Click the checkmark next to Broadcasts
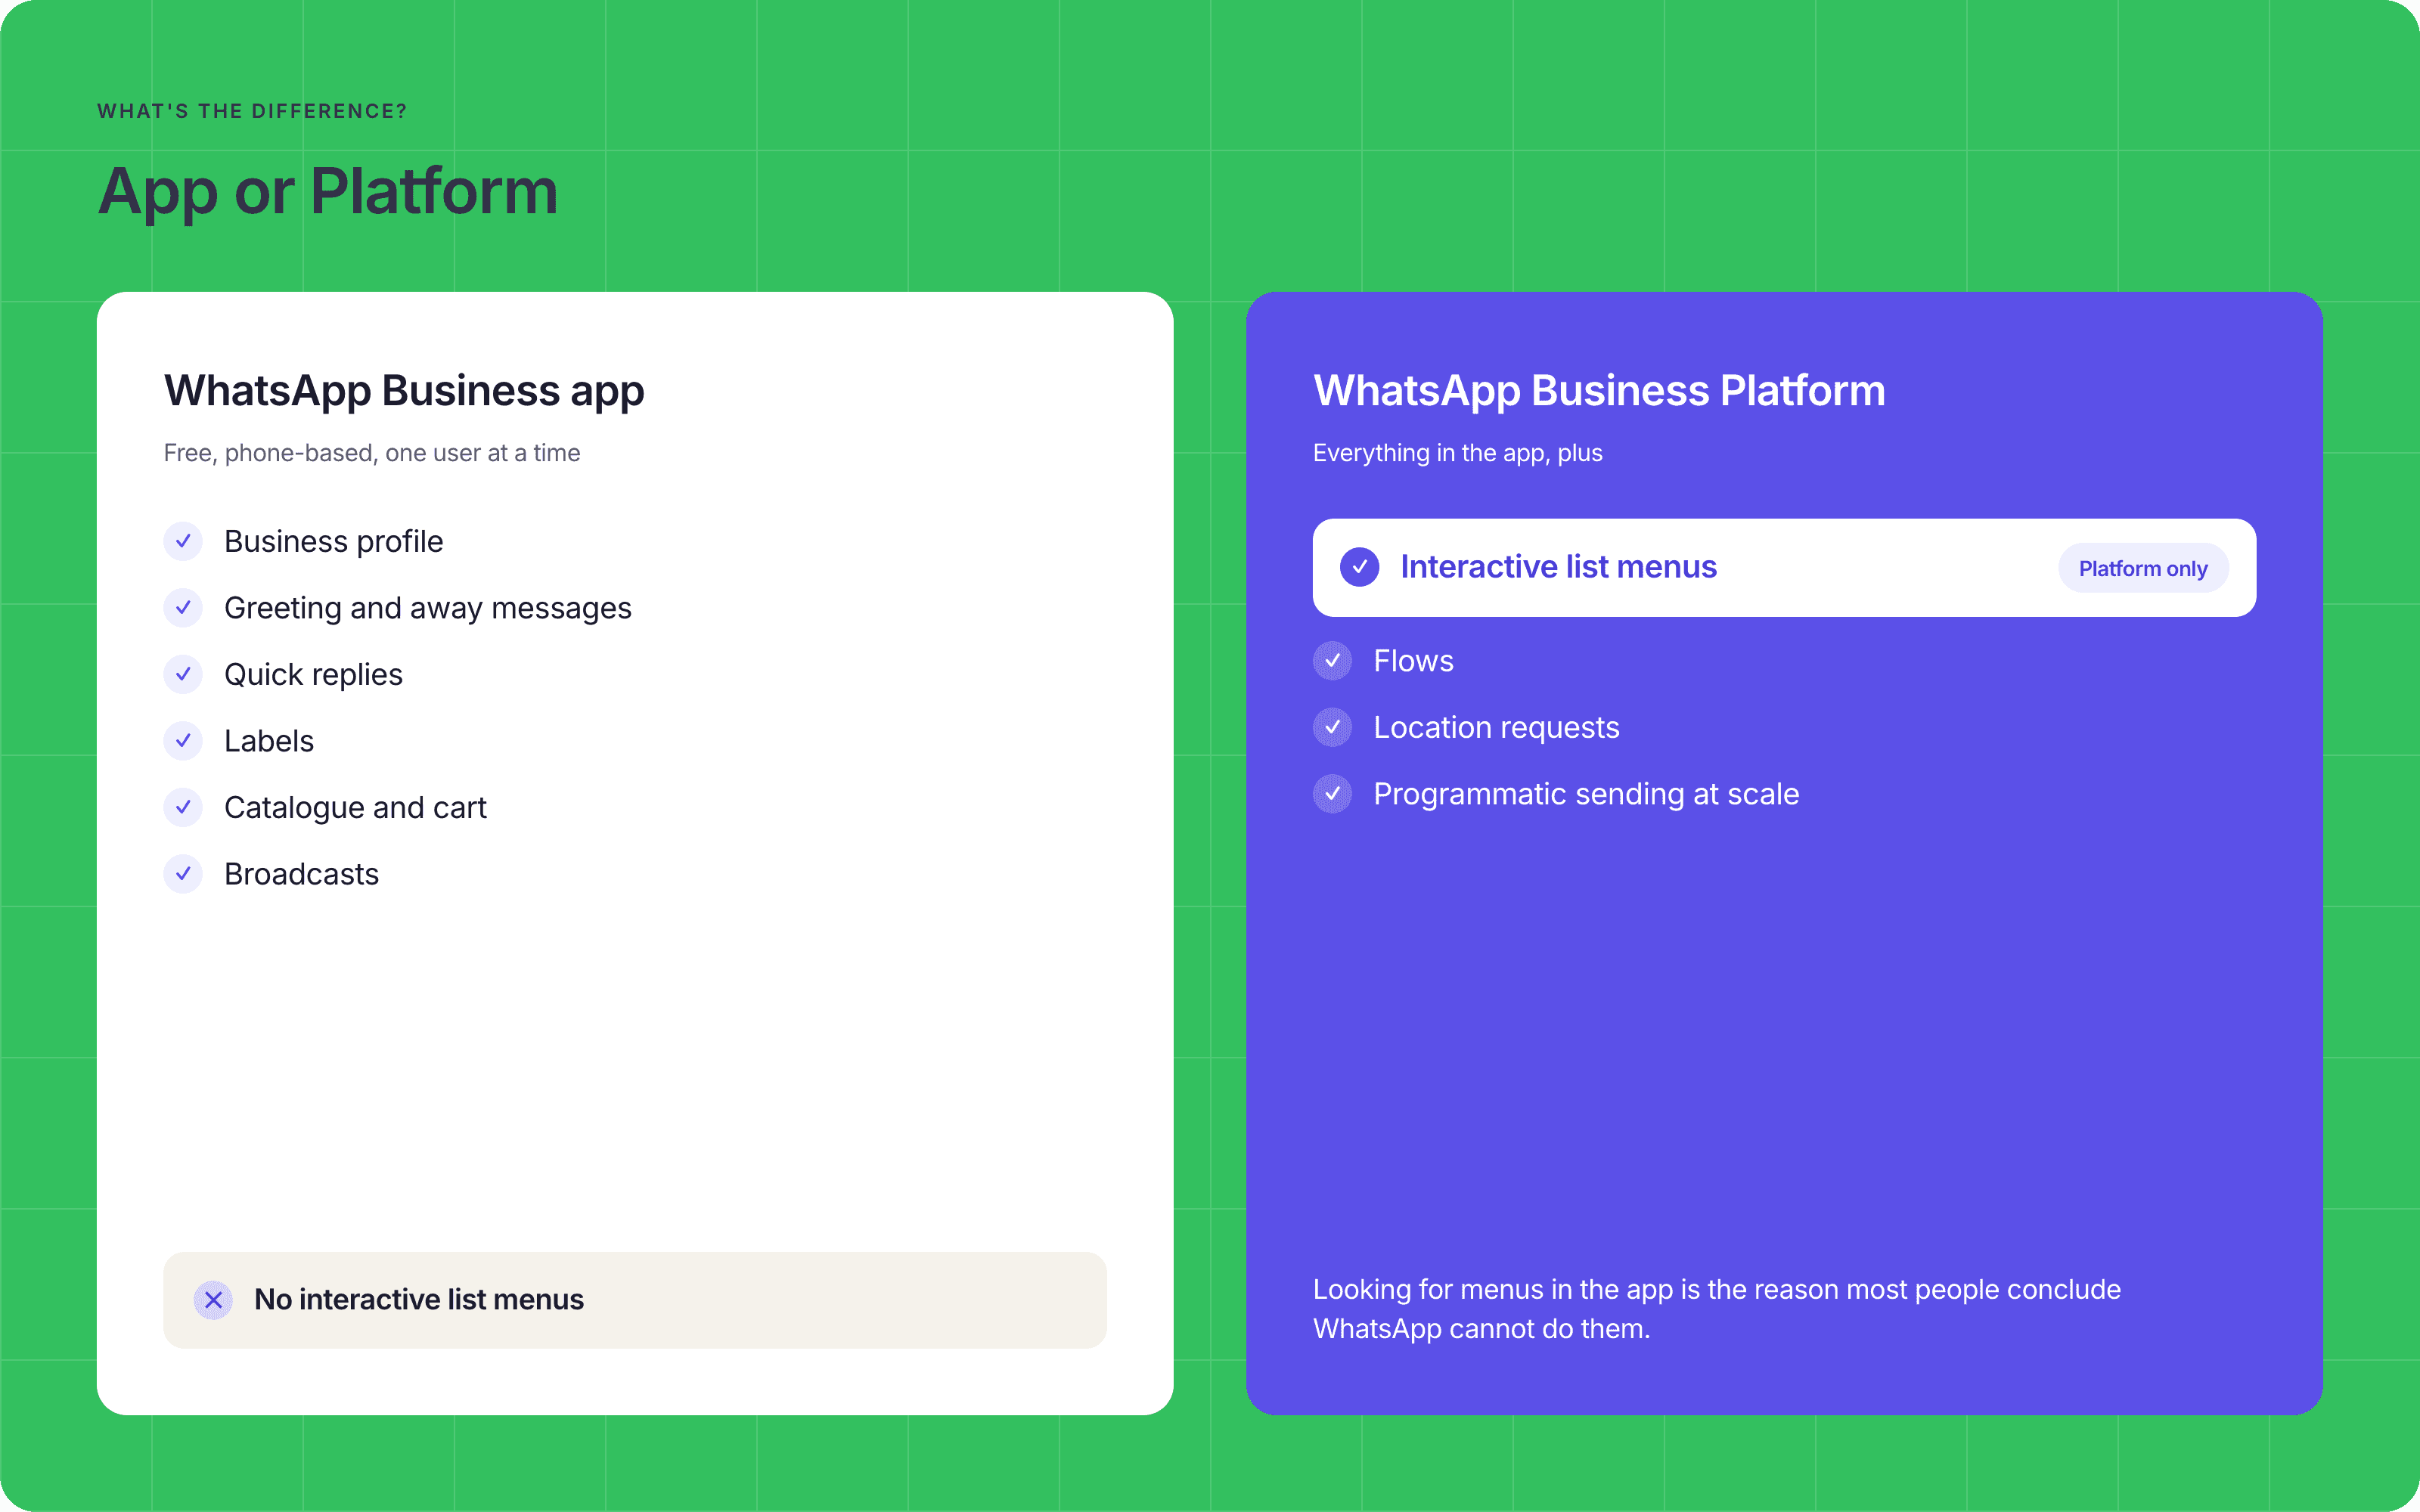 (183, 874)
